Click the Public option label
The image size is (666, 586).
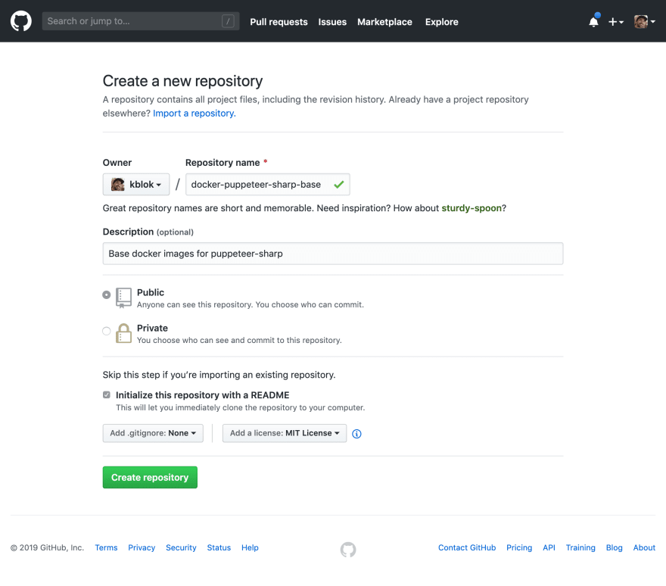pyautogui.click(x=151, y=292)
